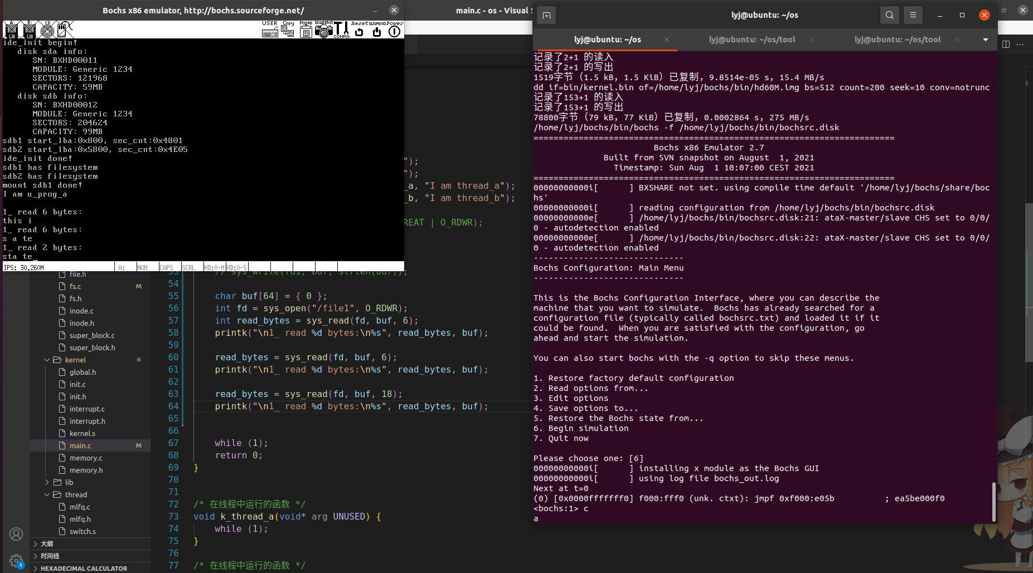Click Bochs floppy B: drive icon

tap(29, 30)
